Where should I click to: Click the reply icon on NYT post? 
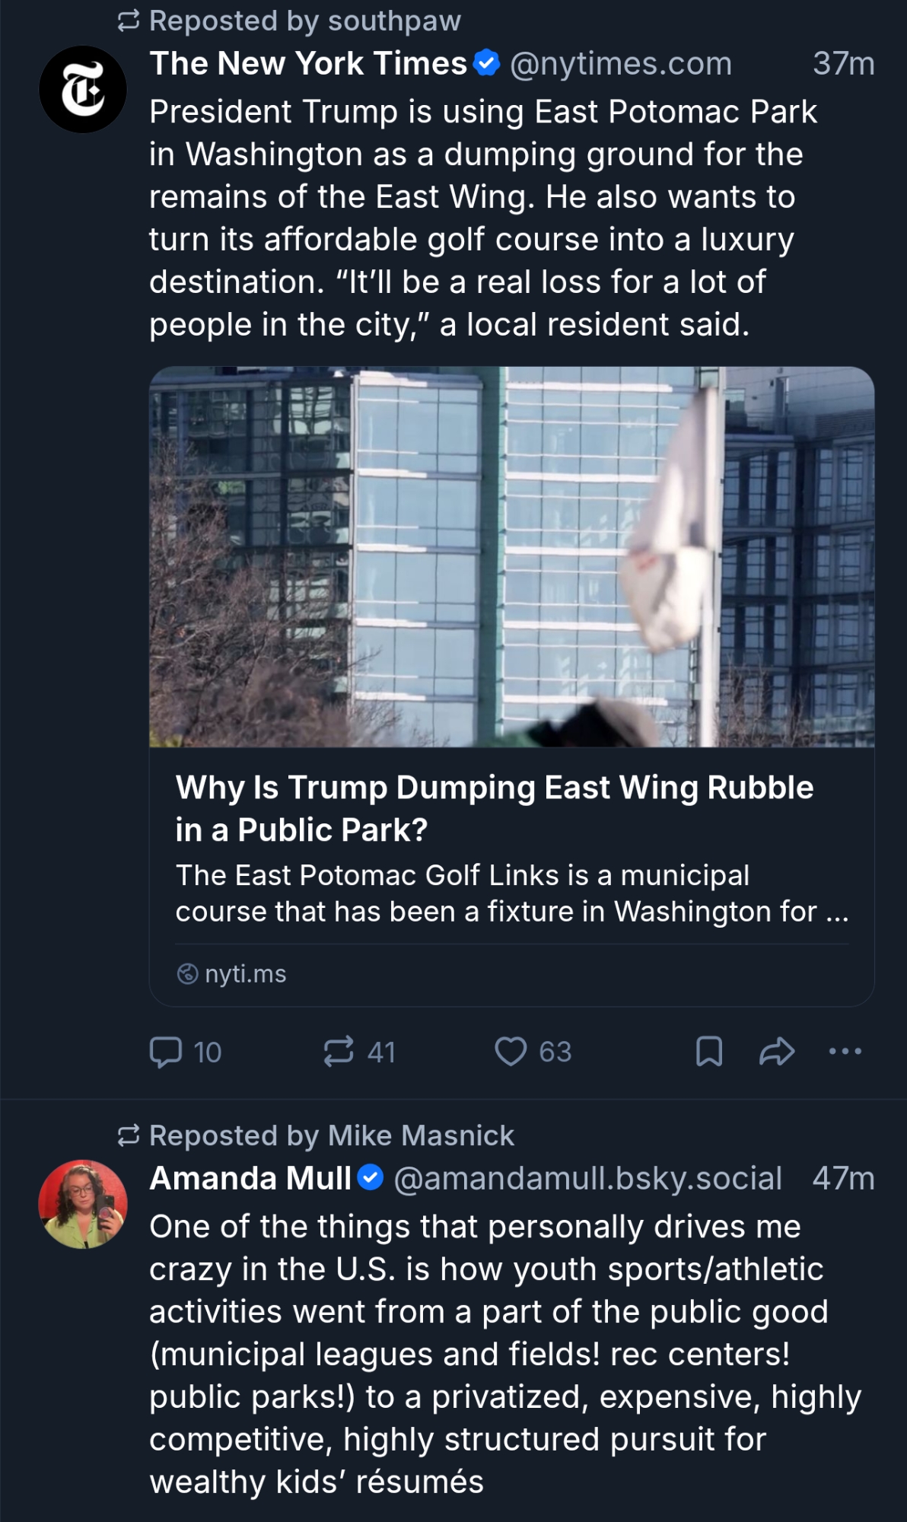166,1052
